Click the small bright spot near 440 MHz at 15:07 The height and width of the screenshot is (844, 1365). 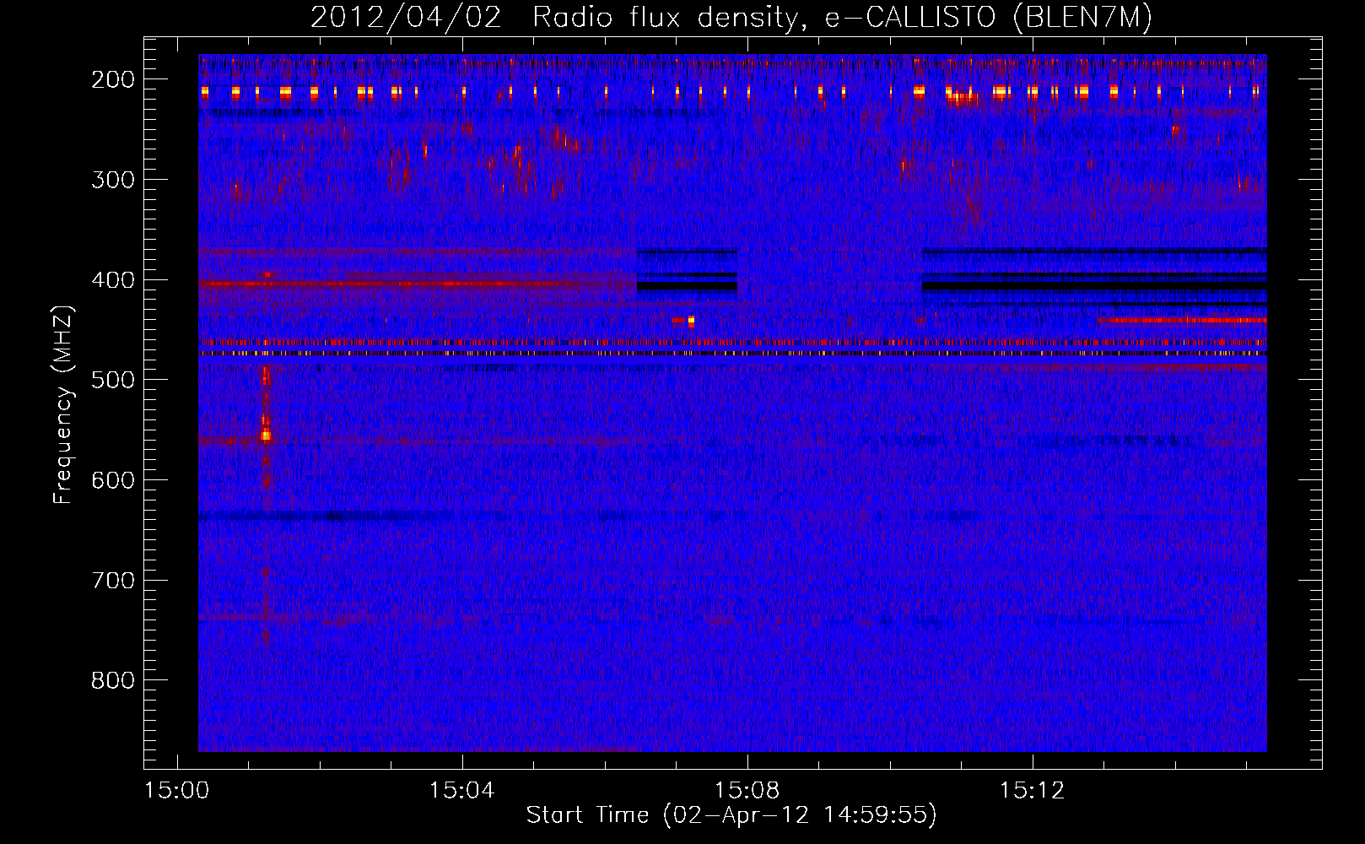(x=691, y=321)
